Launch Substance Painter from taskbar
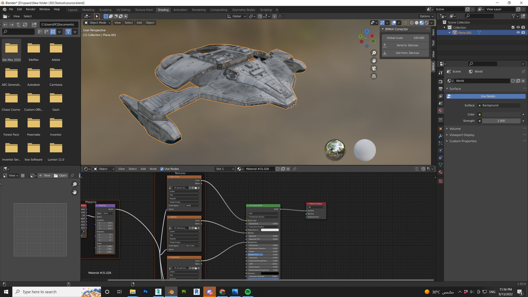This screenshot has width=528, height=297. 184,292
